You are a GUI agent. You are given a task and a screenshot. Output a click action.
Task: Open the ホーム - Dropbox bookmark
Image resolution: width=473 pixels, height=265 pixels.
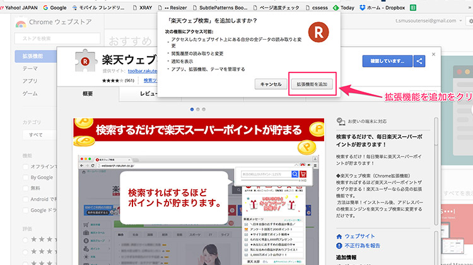point(382,8)
